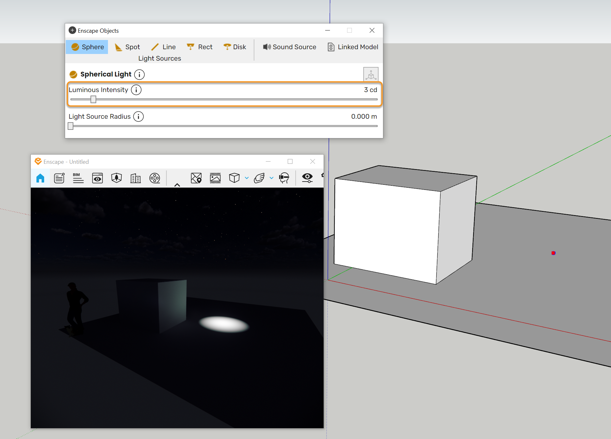The image size is (611, 439).
Task: Select the Disk light source
Action: [x=235, y=47]
